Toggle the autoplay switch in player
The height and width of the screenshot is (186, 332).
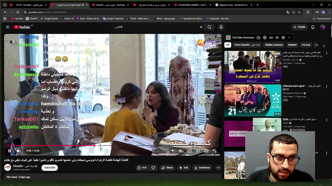coord(180,151)
